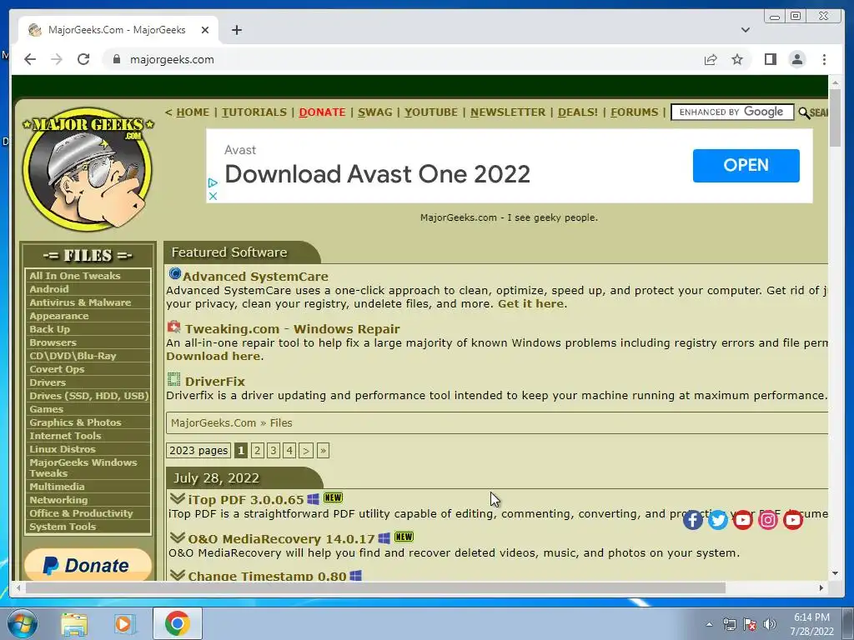Click the Windows Repair red kit icon
This screenshot has width=854, height=640.
click(x=173, y=327)
